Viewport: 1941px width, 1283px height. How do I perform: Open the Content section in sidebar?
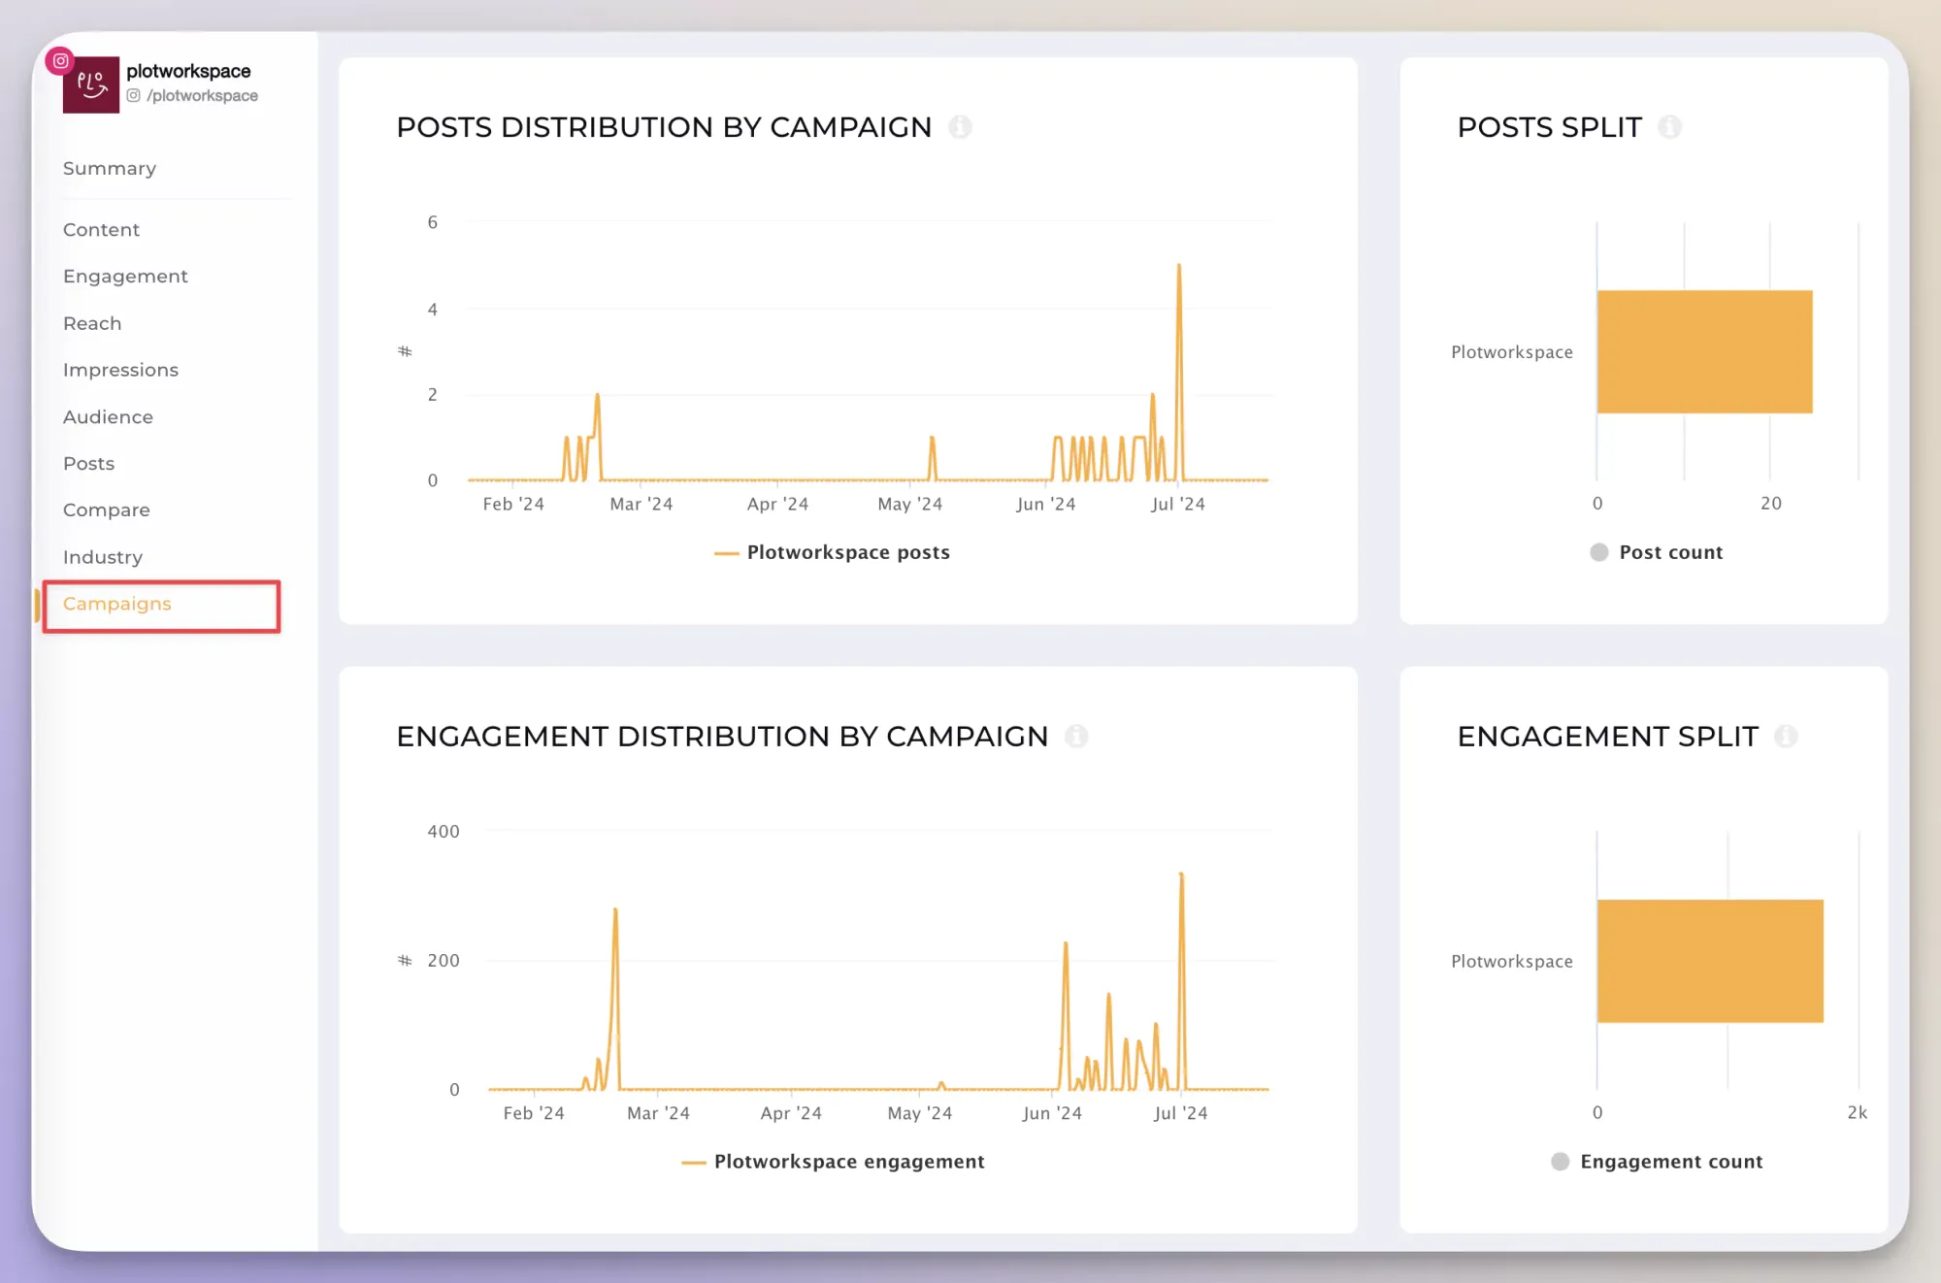(x=102, y=229)
